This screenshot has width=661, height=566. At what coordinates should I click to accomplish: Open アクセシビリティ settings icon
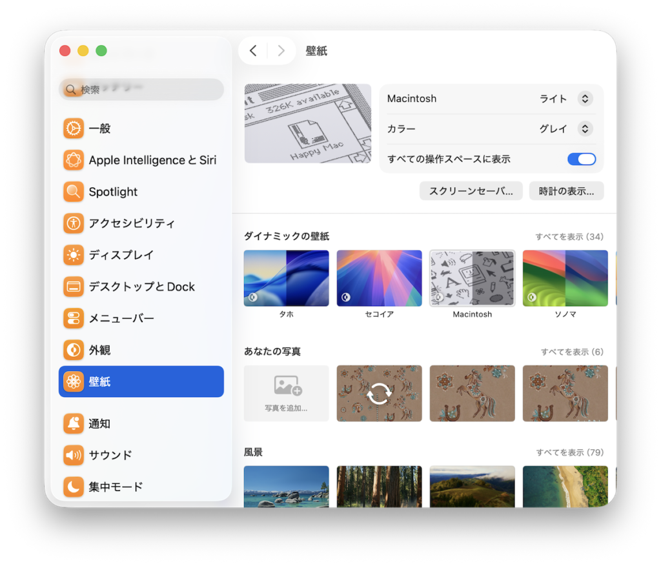click(74, 223)
